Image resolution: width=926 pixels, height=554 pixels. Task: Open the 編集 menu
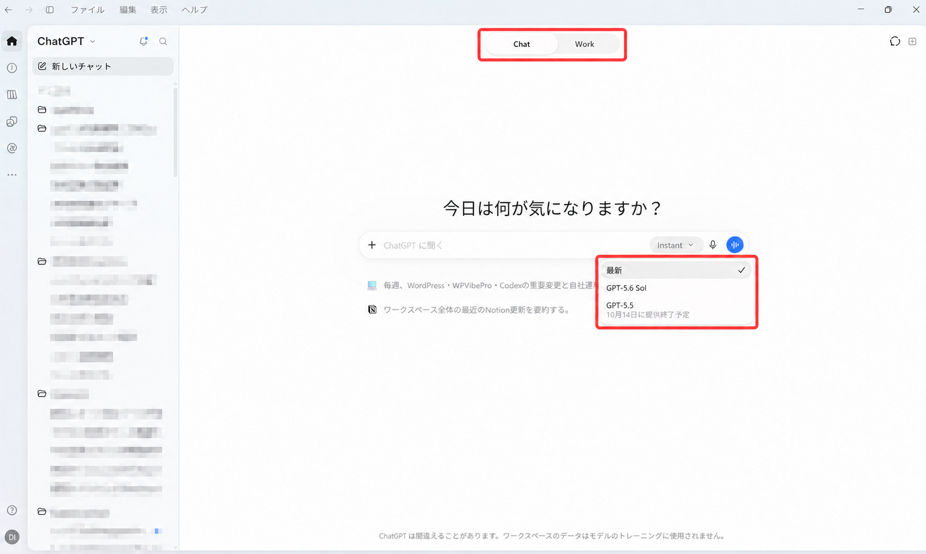pyautogui.click(x=128, y=10)
